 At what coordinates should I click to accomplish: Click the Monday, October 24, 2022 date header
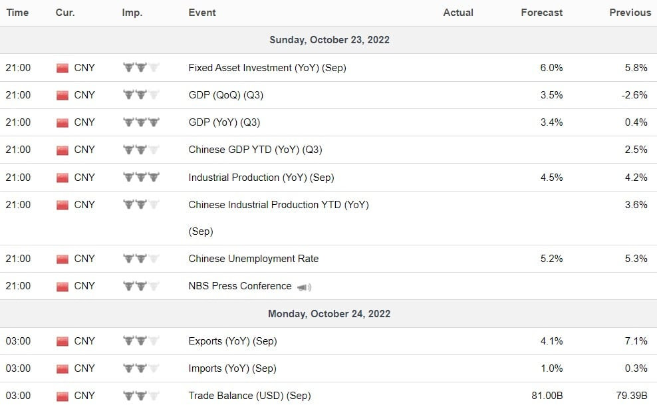click(x=329, y=313)
